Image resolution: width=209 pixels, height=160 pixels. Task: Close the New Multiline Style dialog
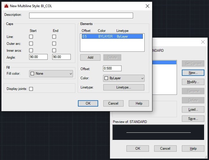[x=148, y=6]
